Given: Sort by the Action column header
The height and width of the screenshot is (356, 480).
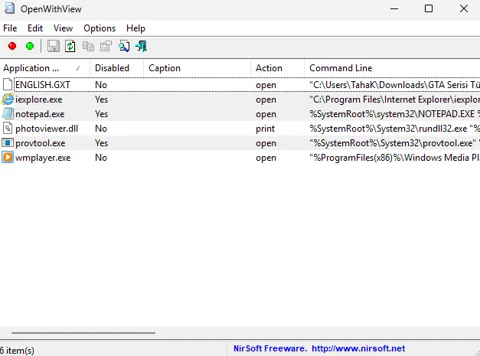Looking at the screenshot, I should click(x=278, y=68).
